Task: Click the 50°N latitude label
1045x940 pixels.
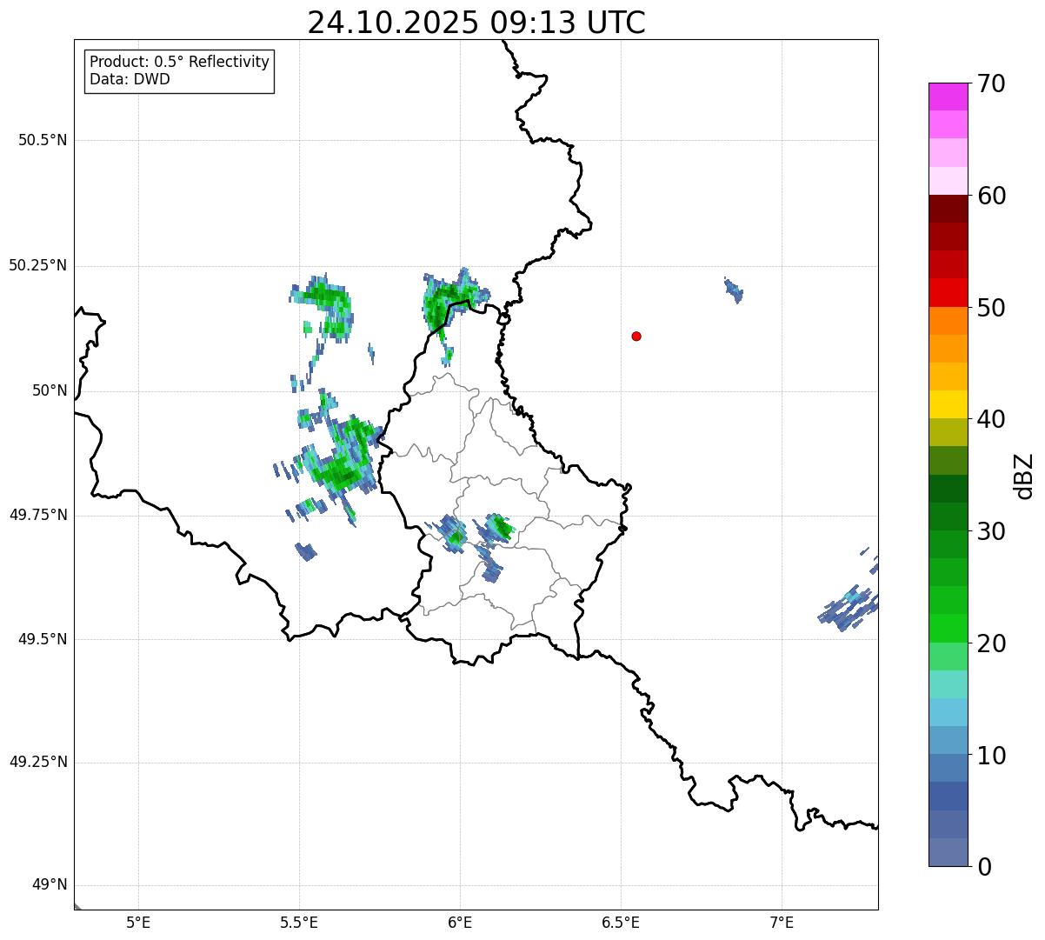Action: [50, 390]
